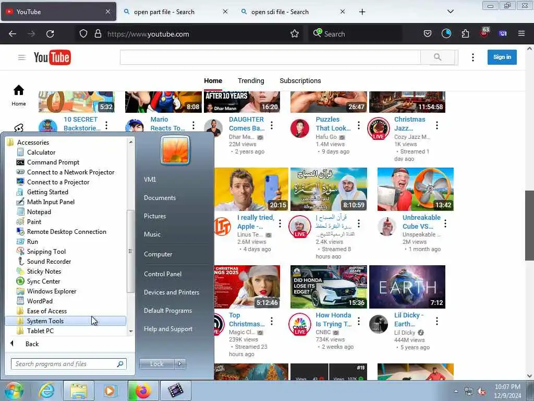
Task: Open Windows Explorer from Accessories
Action: tap(52, 291)
